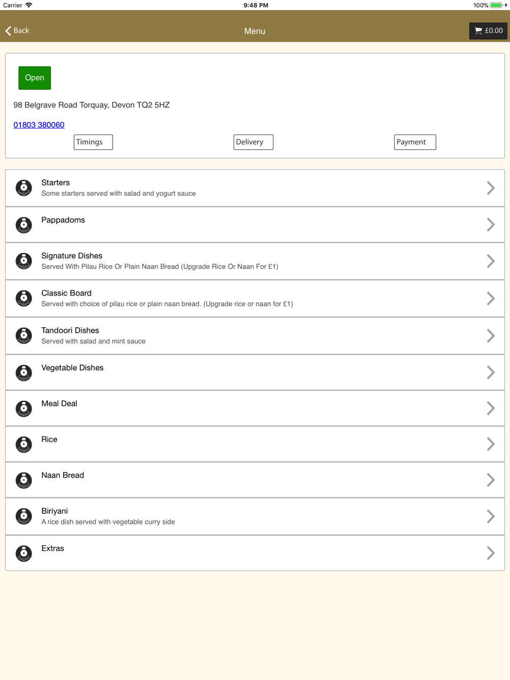The height and width of the screenshot is (680, 510).
Task: Tap the dish icon beside Tandoori Dishes
Action: tap(23, 335)
